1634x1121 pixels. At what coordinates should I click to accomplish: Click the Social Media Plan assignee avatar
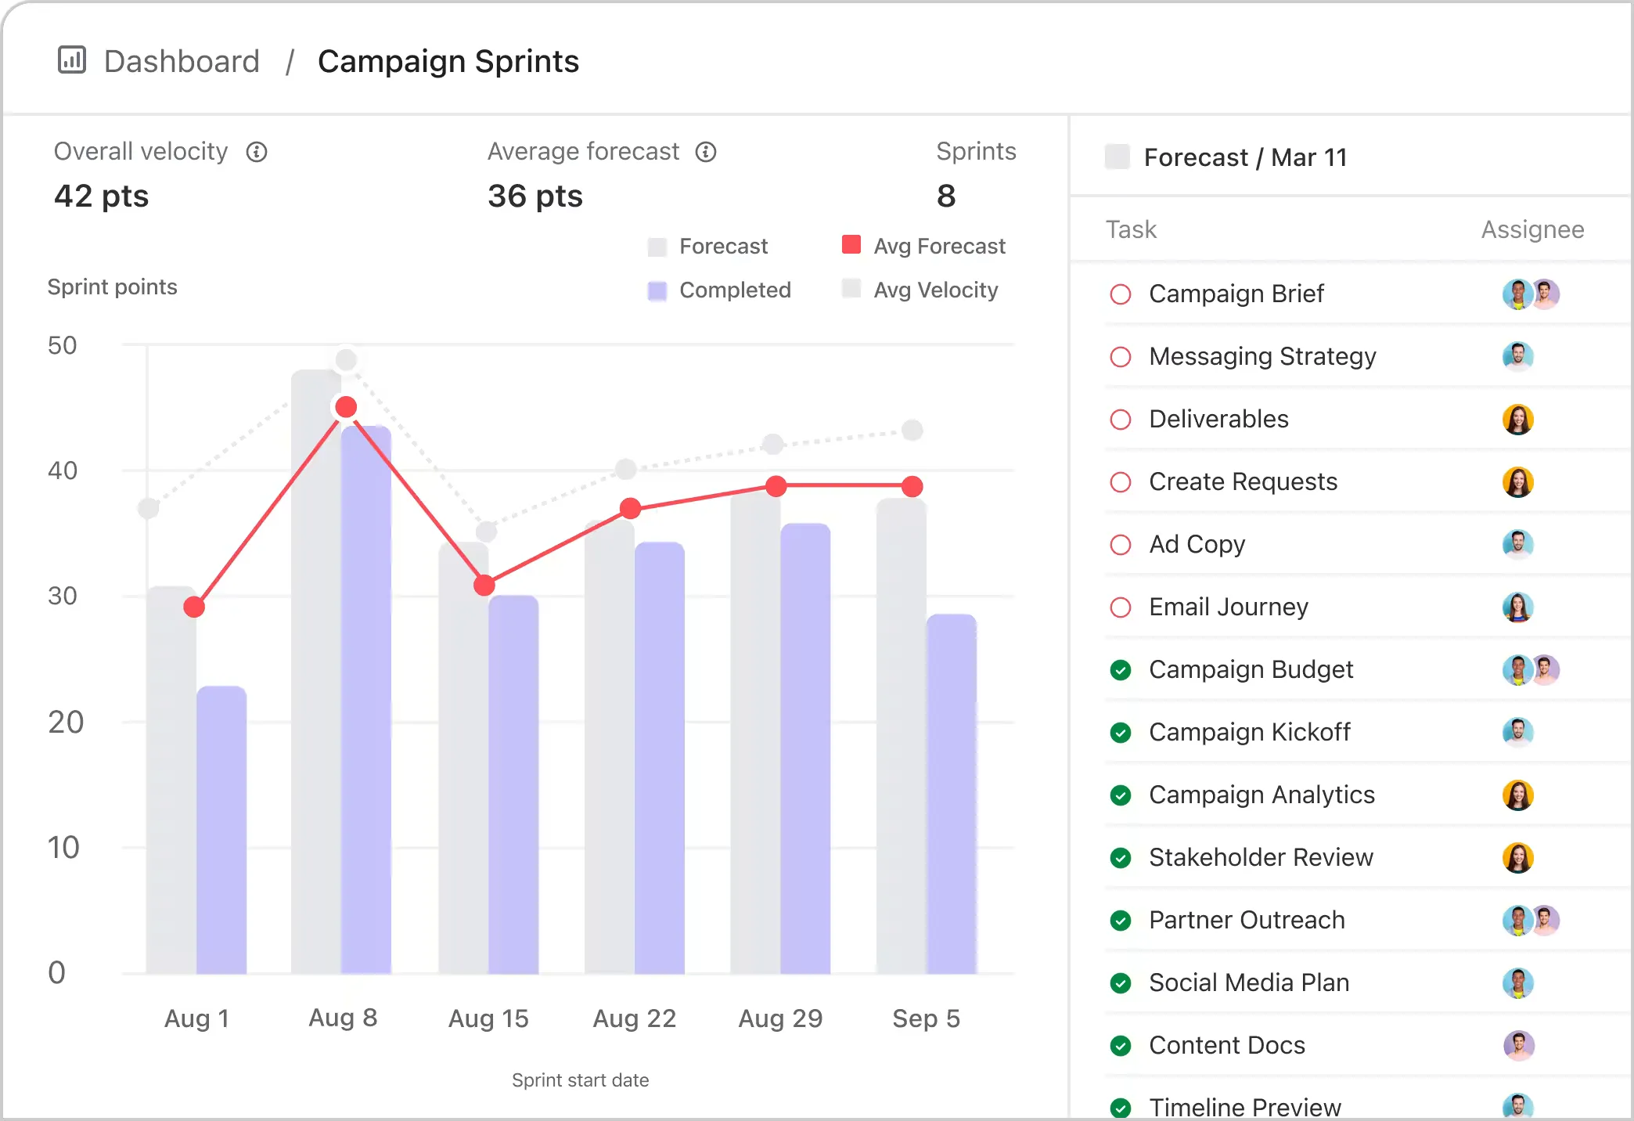[x=1518, y=983]
